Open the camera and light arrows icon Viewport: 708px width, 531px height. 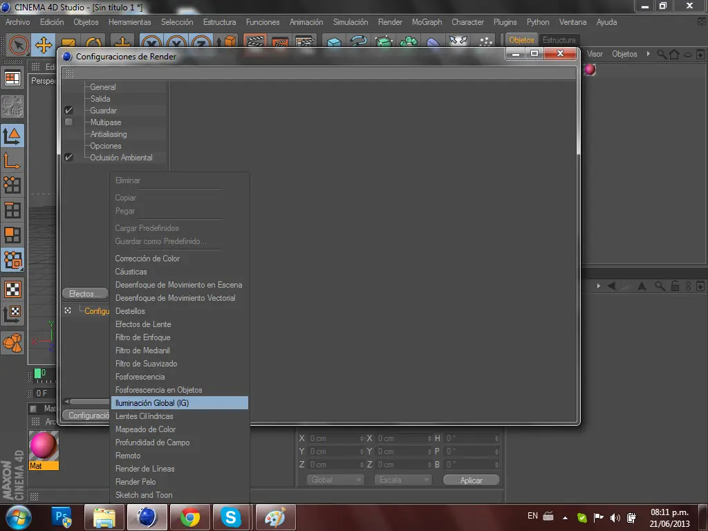[458, 41]
